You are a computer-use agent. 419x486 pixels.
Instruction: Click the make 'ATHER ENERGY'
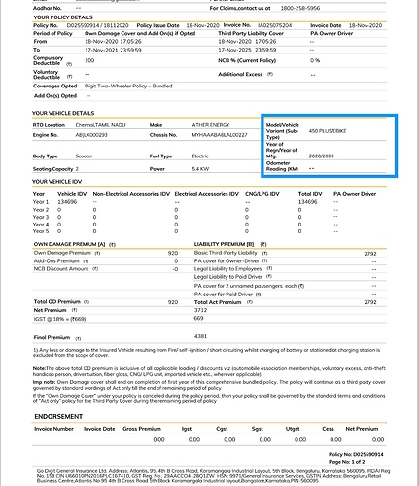point(211,125)
